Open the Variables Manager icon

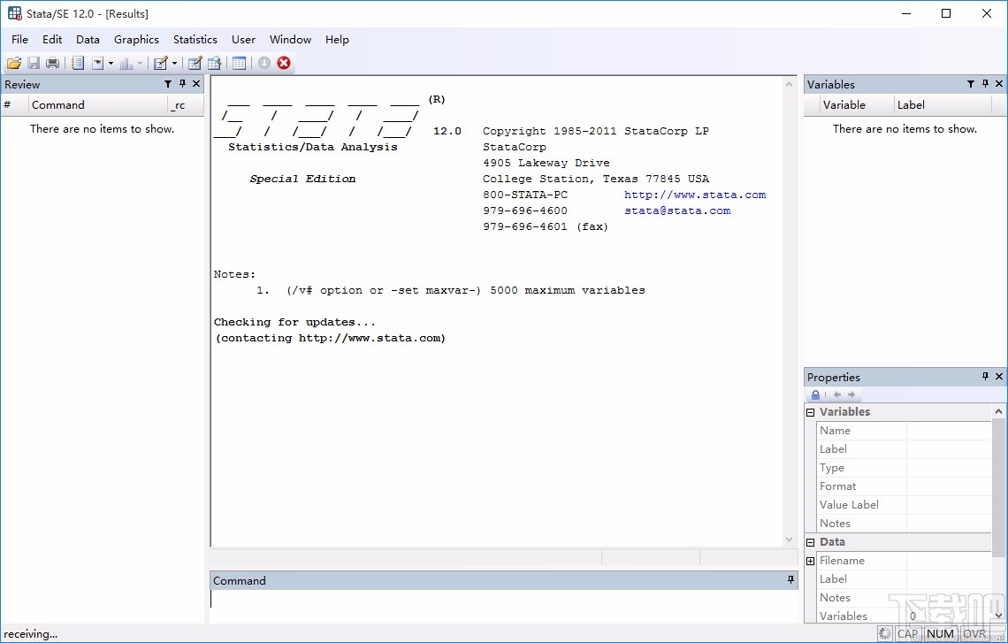point(239,63)
